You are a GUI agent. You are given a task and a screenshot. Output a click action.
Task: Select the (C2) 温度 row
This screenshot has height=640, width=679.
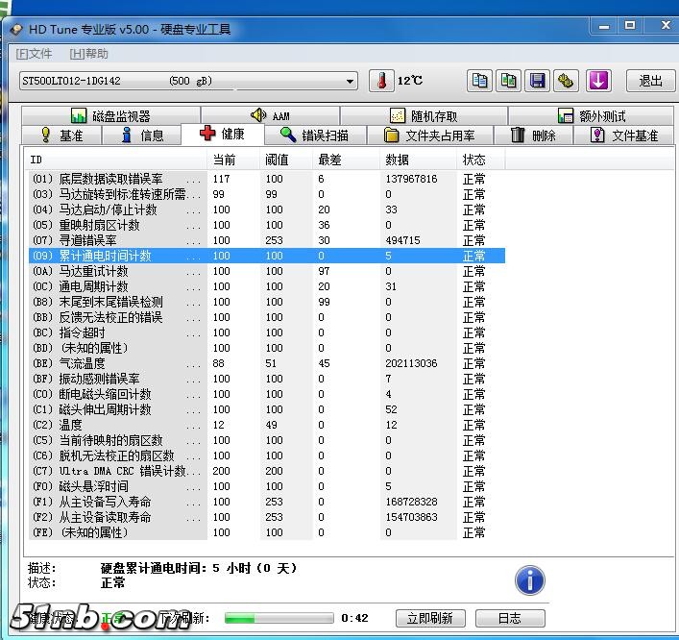(x=267, y=425)
